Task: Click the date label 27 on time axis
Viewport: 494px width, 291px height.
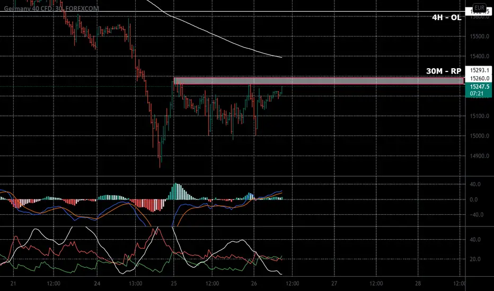Action: pos(334,284)
